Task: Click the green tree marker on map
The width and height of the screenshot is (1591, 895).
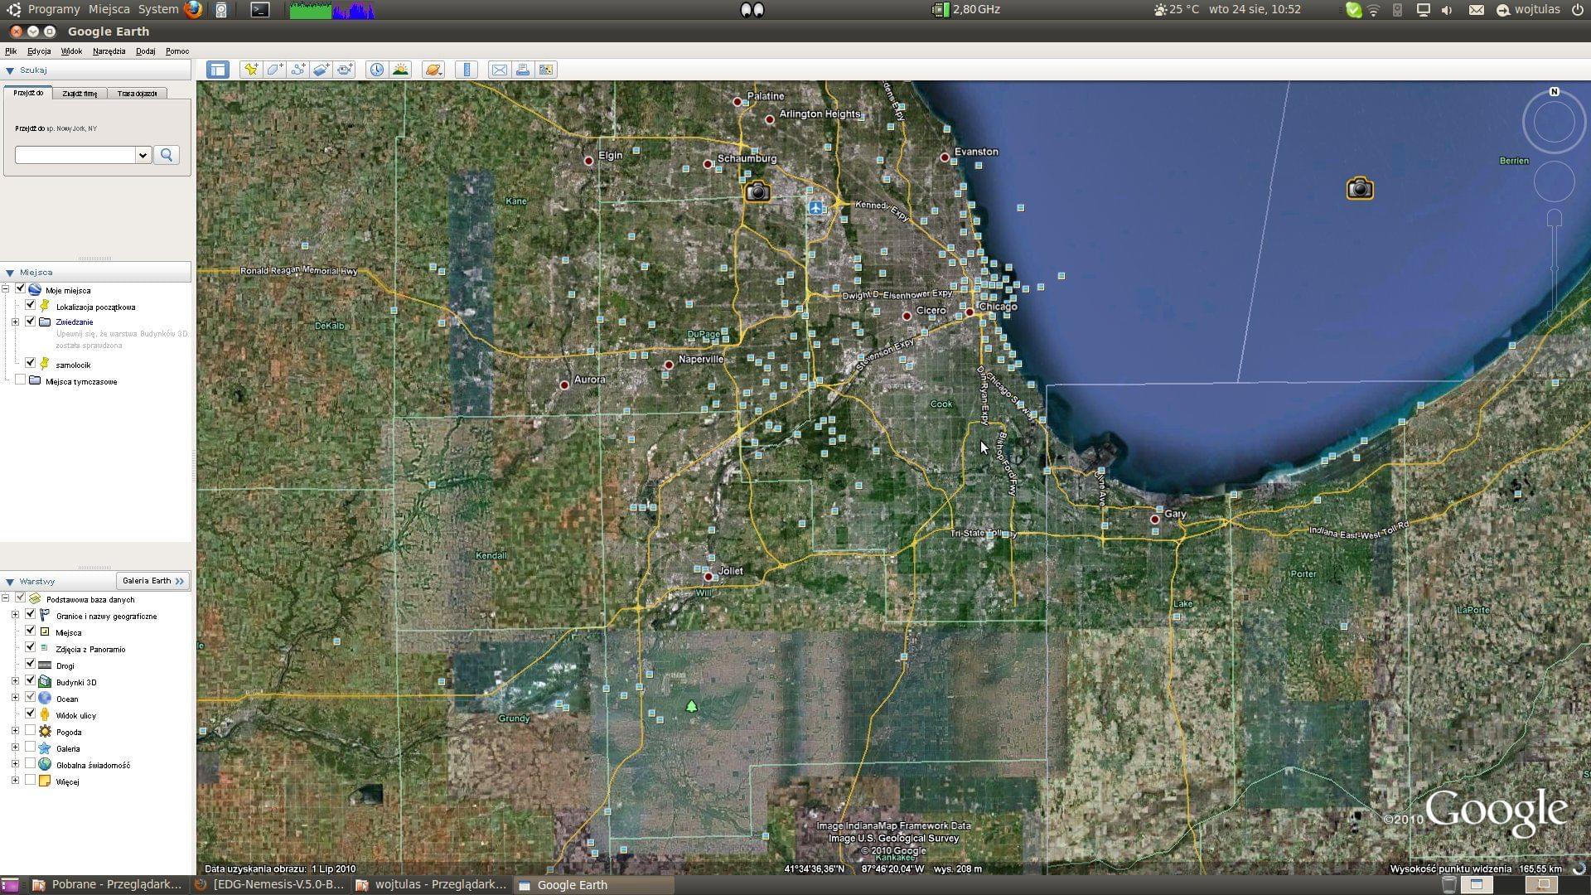Action: click(691, 706)
